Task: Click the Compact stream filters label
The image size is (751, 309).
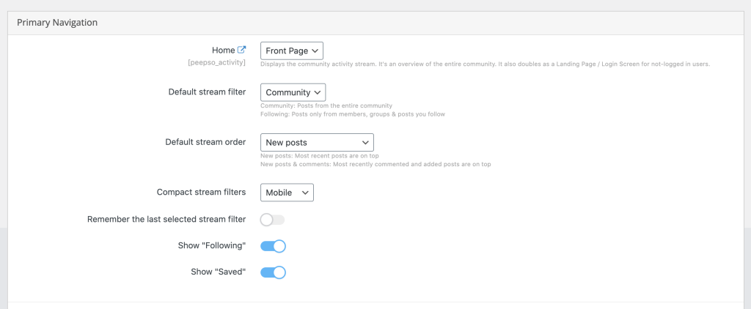Action: click(201, 192)
